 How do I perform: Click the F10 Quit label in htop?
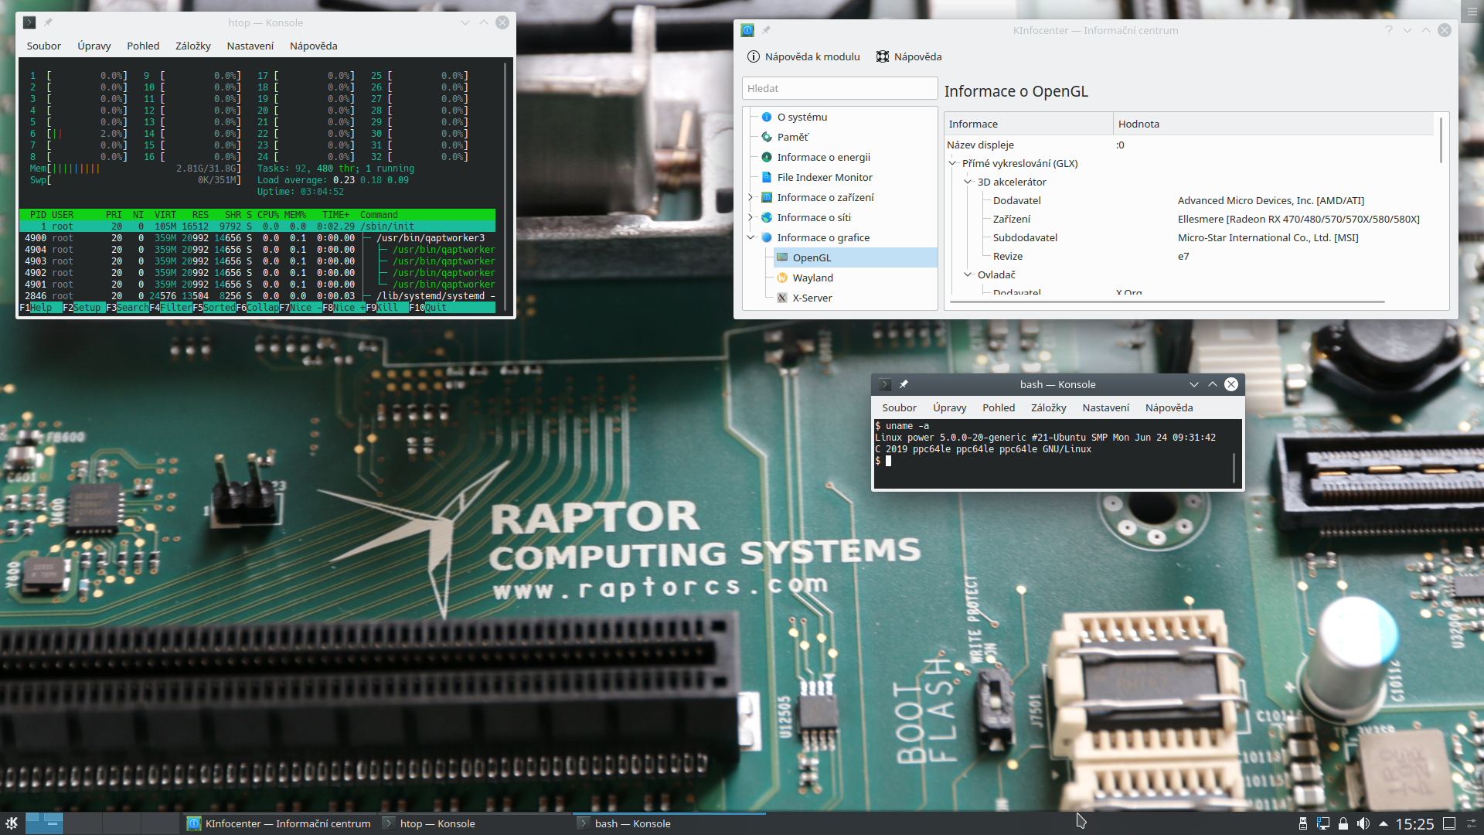click(x=436, y=308)
